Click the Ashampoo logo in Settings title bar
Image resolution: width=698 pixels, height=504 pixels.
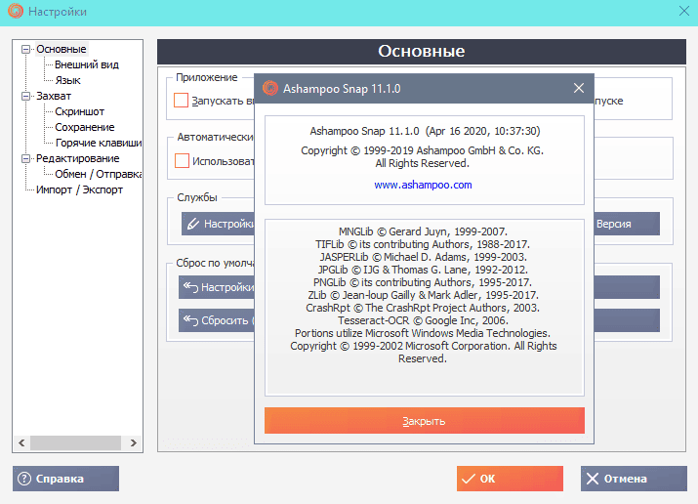[x=16, y=11]
